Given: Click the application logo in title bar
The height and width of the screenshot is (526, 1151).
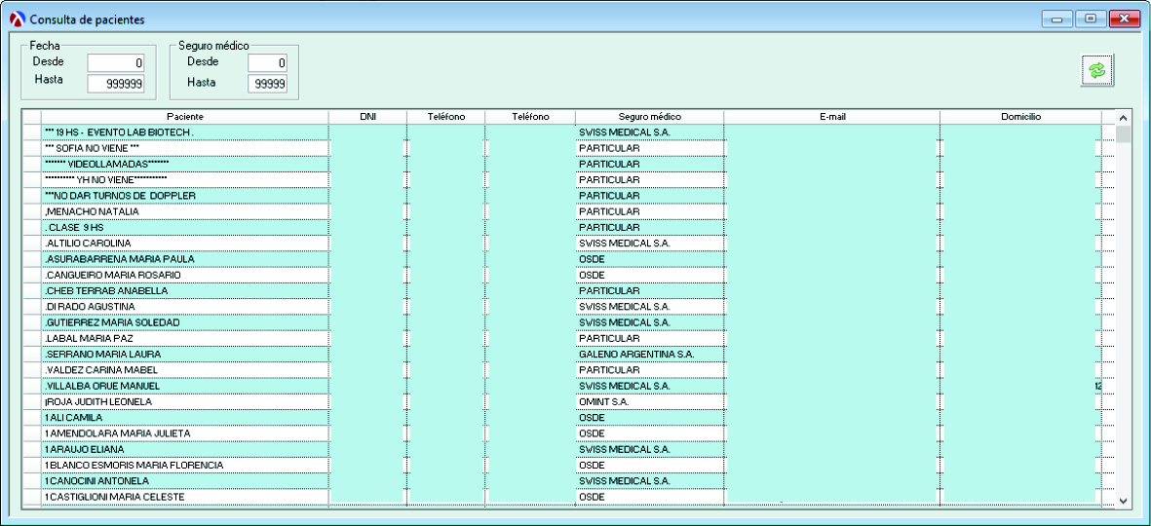Looking at the screenshot, I should (x=13, y=19).
